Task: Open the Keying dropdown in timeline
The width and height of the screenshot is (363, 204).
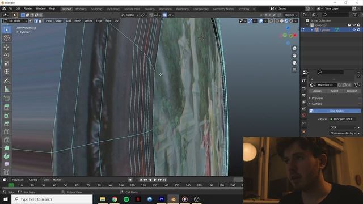Action: click(x=34, y=180)
